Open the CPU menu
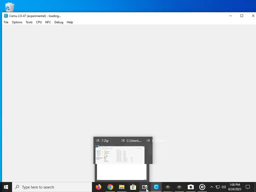The height and width of the screenshot is (192, 256). pyautogui.click(x=39, y=22)
